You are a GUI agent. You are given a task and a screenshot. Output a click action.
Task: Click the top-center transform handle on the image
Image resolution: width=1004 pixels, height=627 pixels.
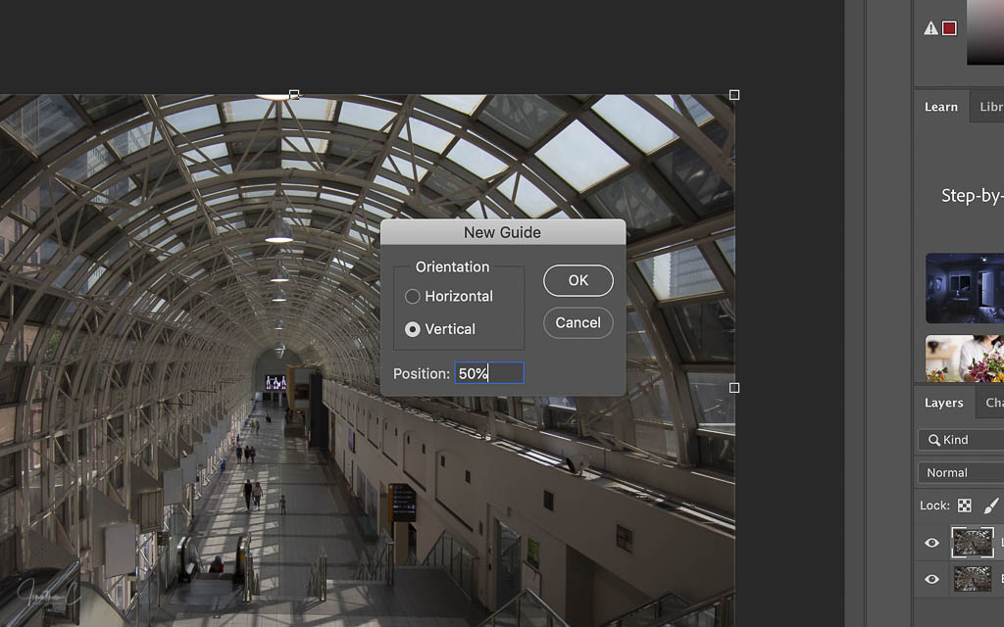pos(294,95)
